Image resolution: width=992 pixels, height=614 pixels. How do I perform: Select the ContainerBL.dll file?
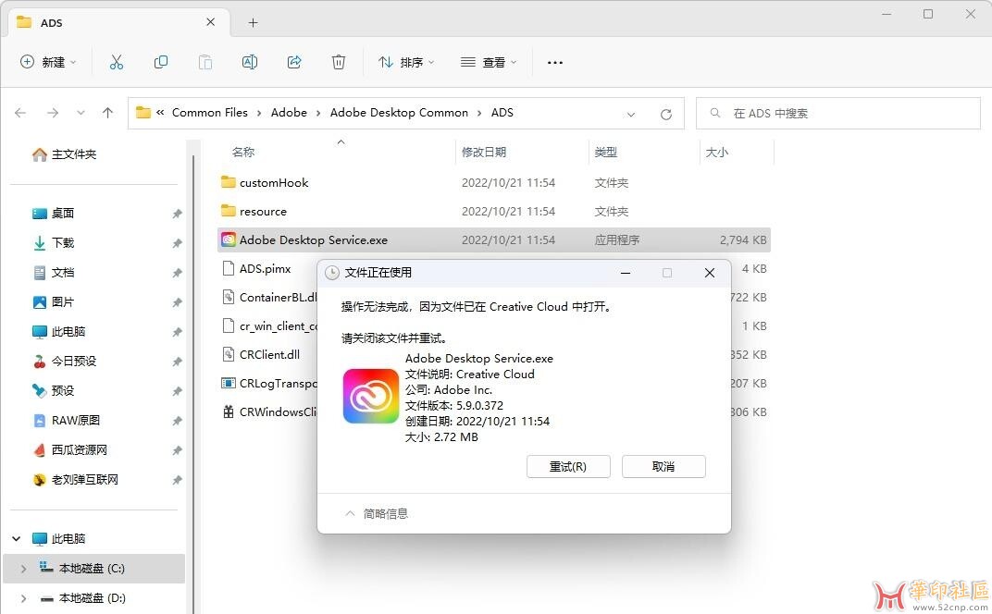click(269, 297)
